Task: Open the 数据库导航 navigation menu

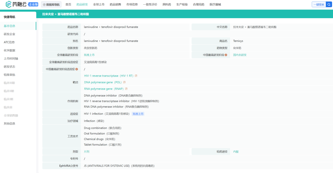Action: [x=51, y=5]
